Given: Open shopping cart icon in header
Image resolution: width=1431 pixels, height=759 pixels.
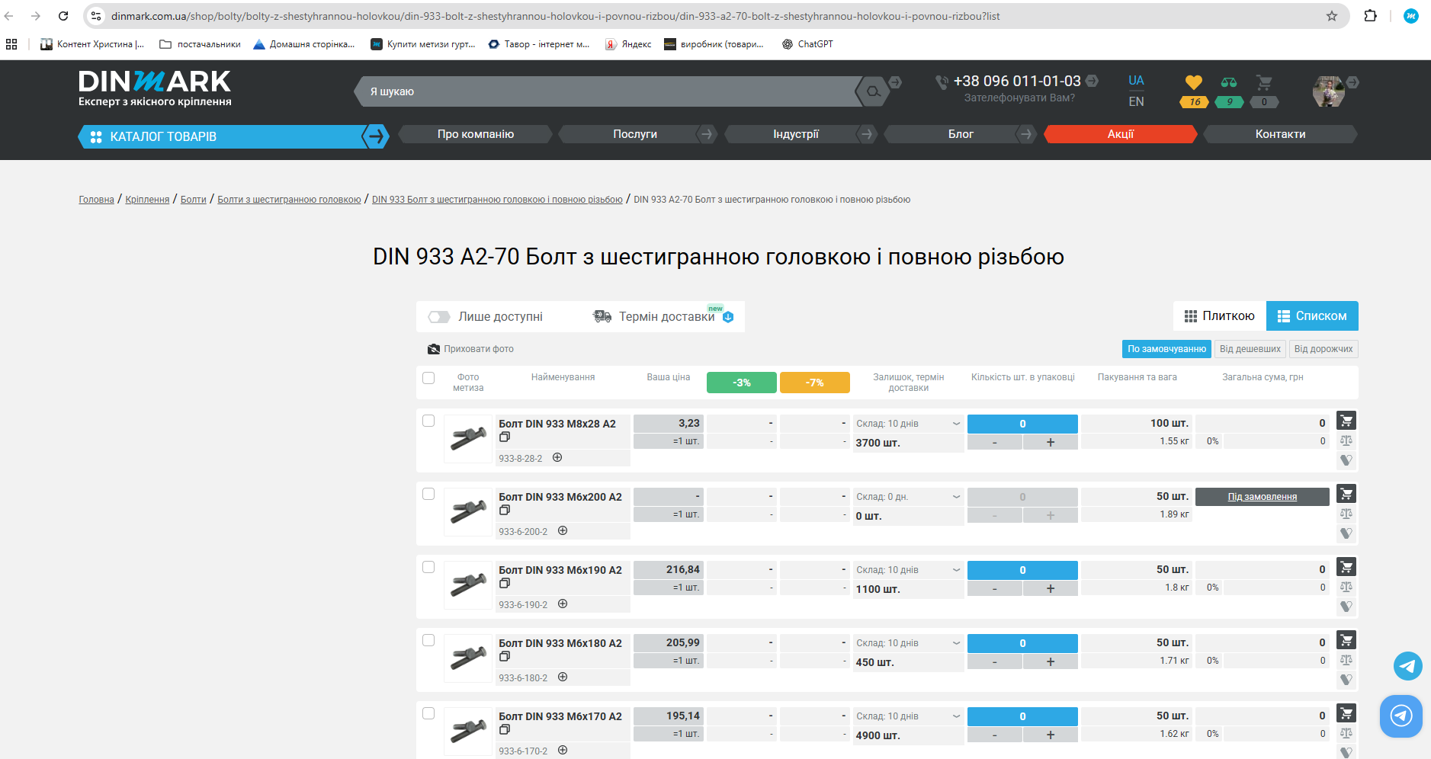Looking at the screenshot, I should 1264,82.
